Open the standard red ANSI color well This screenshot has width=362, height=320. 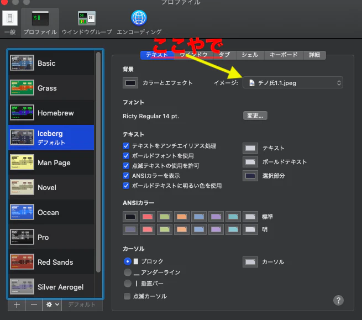point(148,217)
